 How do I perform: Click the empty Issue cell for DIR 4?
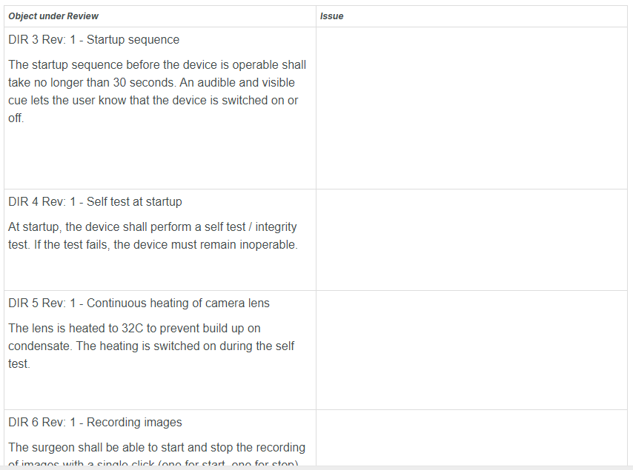(473, 240)
